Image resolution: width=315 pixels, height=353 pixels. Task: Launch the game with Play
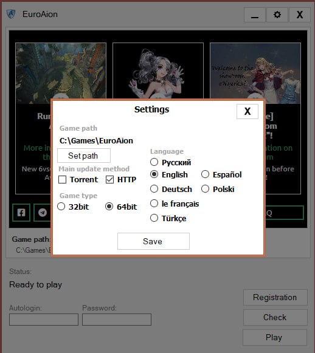[x=275, y=337]
